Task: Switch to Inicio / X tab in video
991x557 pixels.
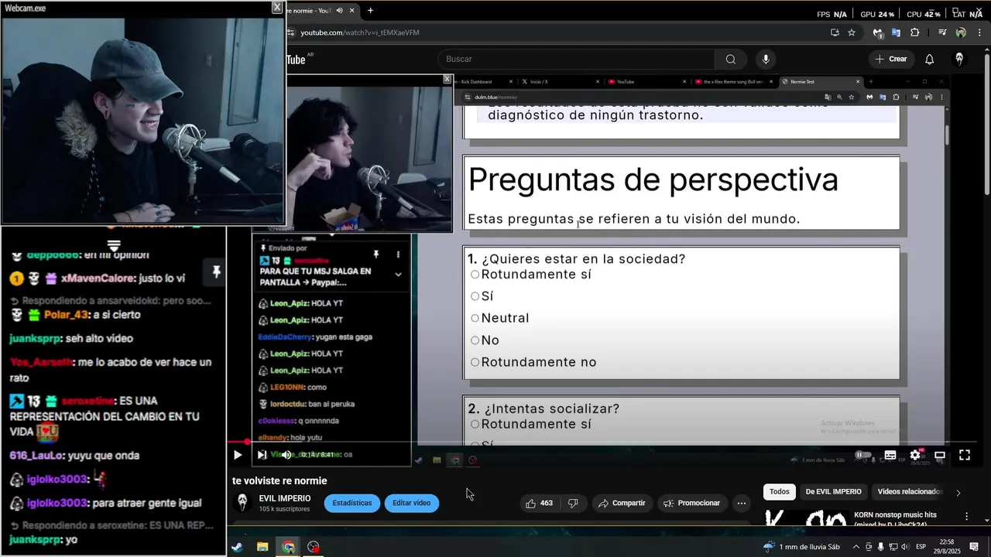Action: click(559, 81)
